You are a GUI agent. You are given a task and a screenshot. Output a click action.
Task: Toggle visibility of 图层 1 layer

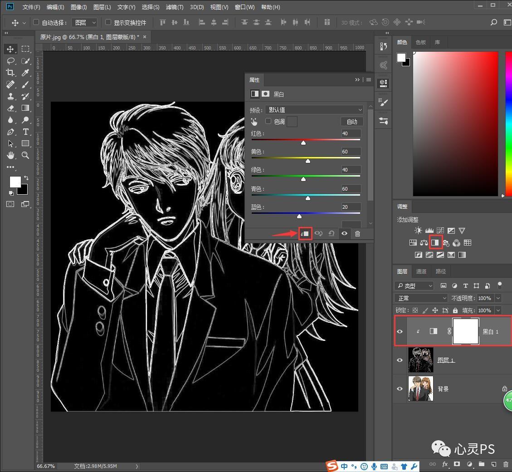[x=400, y=360]
